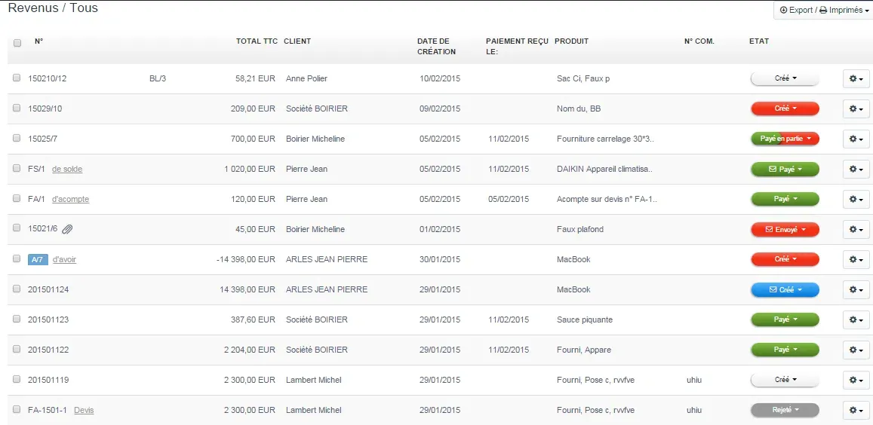Open gear menu for invoice 150210/12
873x425 pixels.
(x=856, y=78)
